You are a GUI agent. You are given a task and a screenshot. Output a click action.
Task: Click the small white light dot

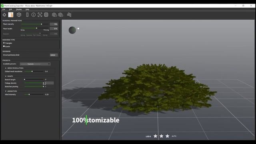point(78,28)
